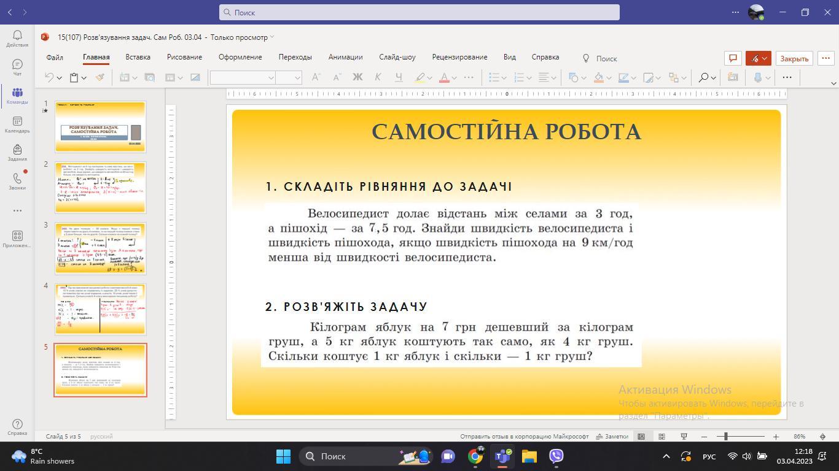Screen dimensions: 839x471
Task: Expand the ribbon display options chevron
Action: click(833, 83)
